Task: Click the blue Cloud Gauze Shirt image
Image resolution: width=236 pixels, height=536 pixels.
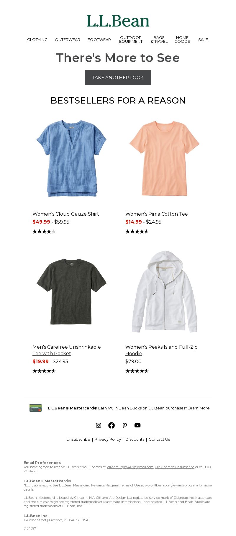Action: (x=71, y=158)
